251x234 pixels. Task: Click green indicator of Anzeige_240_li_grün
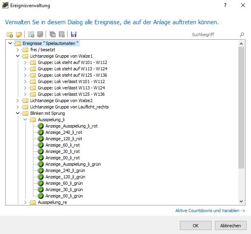(41, 170)
